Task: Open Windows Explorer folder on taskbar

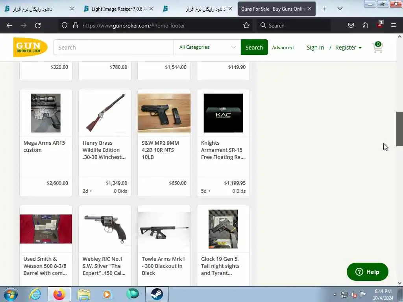Action: (x=84, y=295)
